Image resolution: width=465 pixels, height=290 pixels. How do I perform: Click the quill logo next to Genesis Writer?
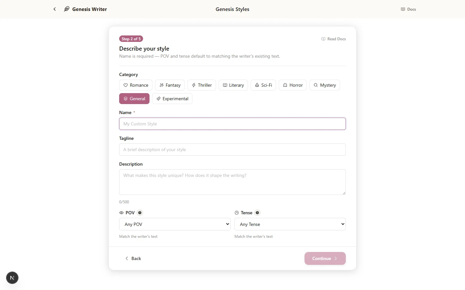pyautogui.click(x=66, y=9)
